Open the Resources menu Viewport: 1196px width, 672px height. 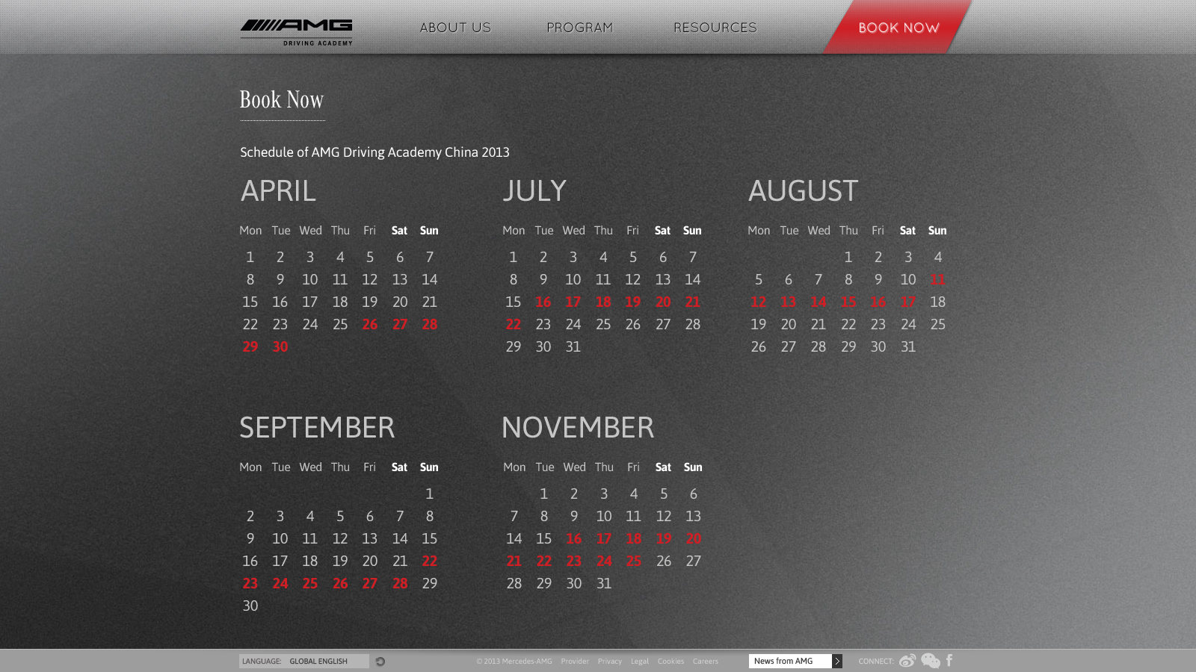point(715,28)
